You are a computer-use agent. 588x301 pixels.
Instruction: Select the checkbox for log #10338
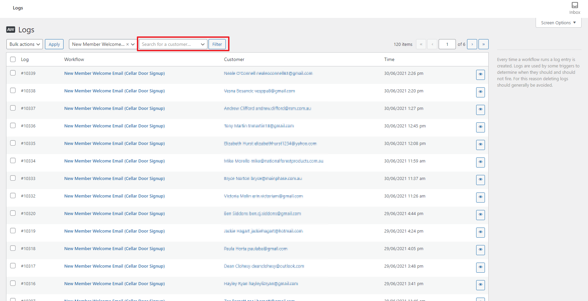[x=13, y=90]
